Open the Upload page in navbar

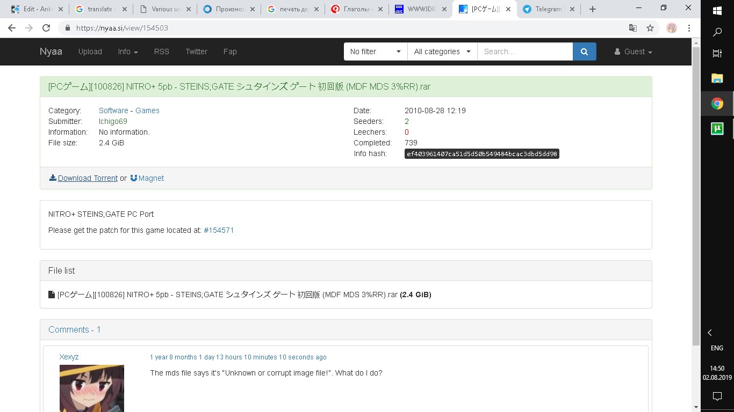click(x=90, y=51)
